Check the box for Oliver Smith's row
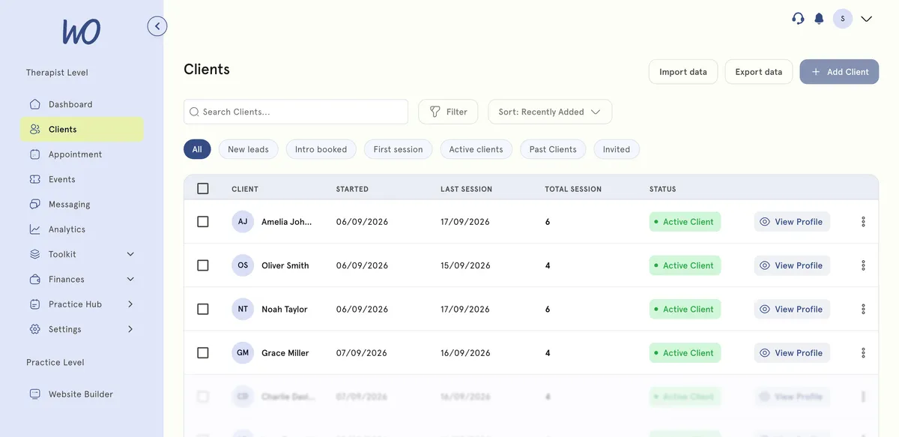 tap(203, 265)
